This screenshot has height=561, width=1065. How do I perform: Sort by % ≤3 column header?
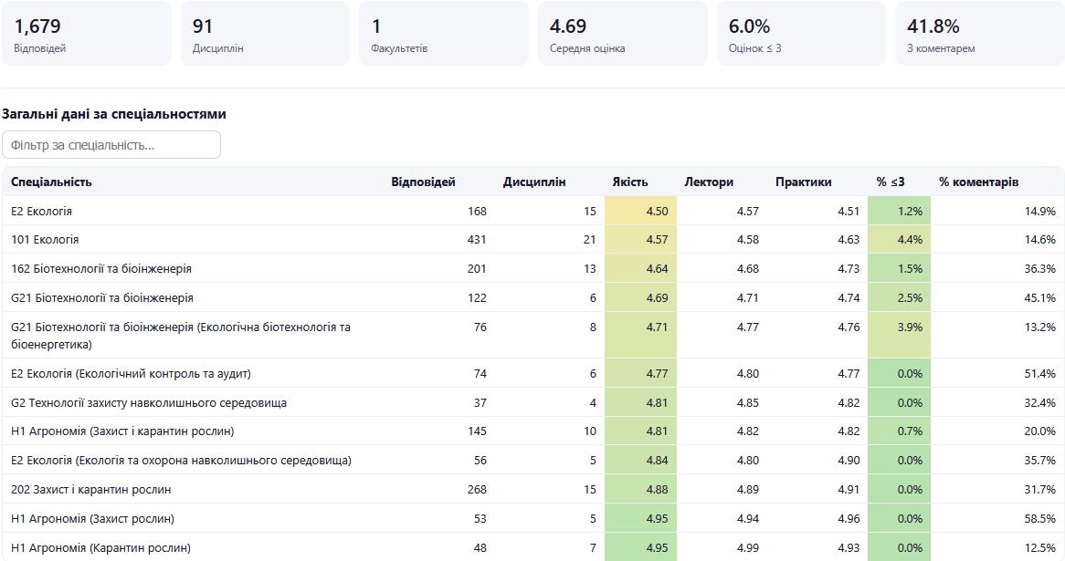890,182
